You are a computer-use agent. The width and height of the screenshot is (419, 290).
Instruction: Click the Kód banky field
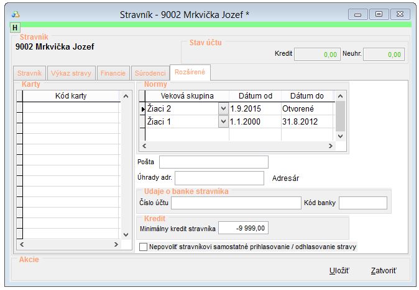362,203
